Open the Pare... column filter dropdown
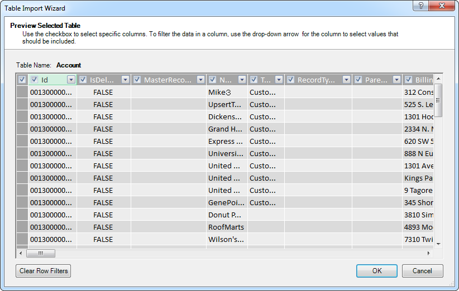The image size is (459, 291). (x=396, y=80)
